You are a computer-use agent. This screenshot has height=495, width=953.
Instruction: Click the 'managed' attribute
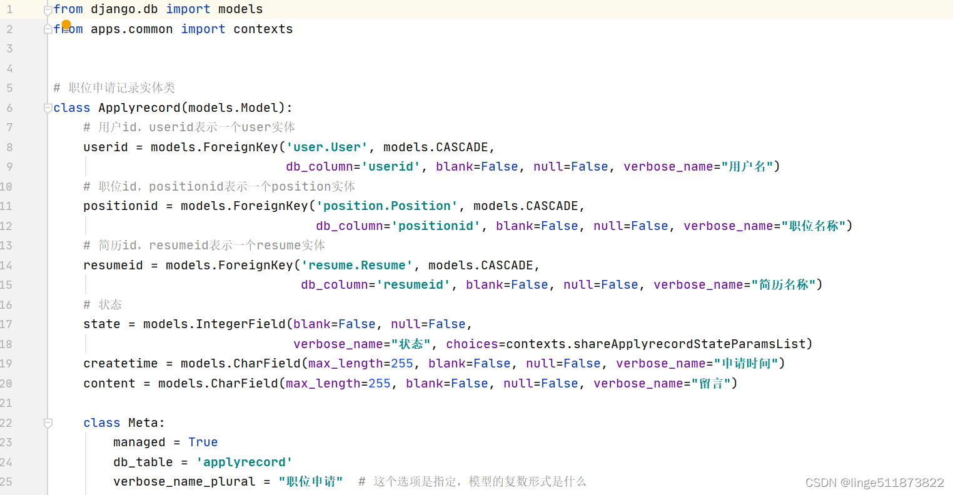(139, 442)
